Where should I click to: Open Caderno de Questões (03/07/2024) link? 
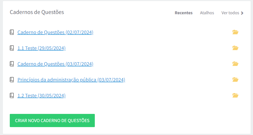55,64
